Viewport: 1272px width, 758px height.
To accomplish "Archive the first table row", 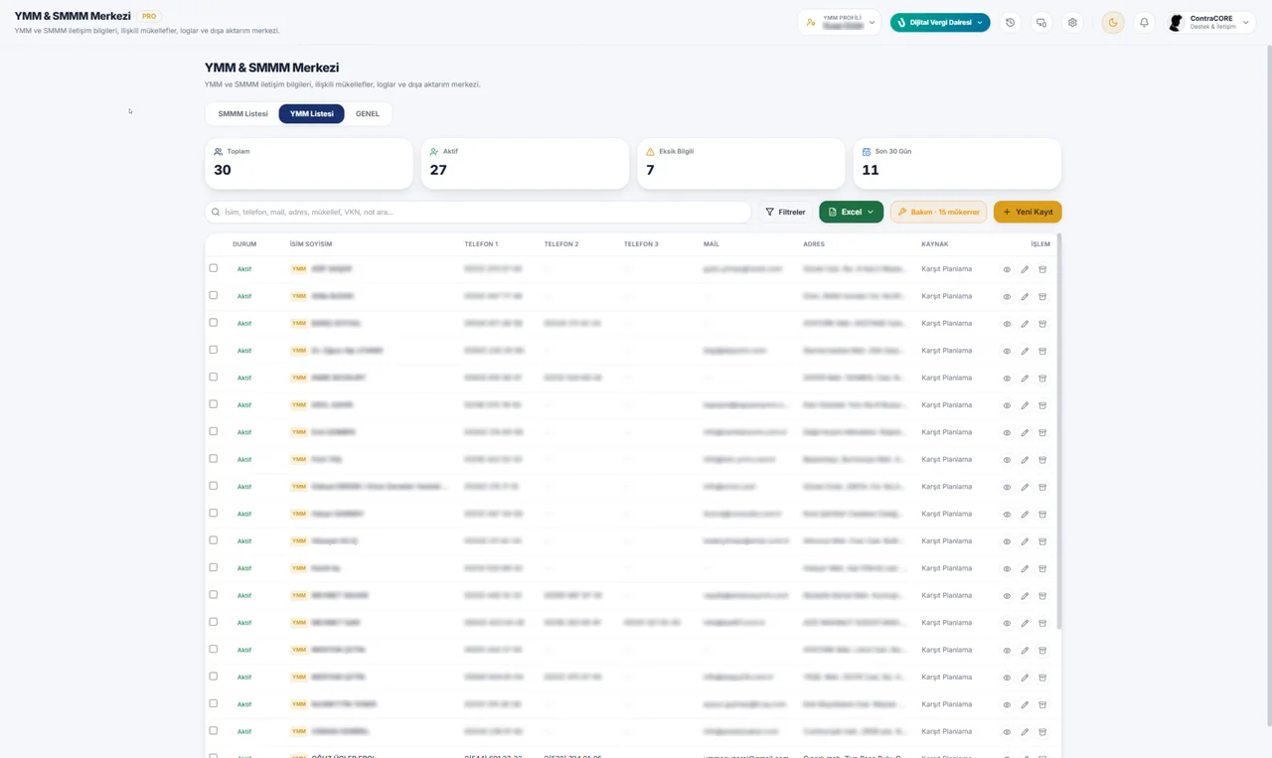I will pyautogui.click(x=1042, y=269).
